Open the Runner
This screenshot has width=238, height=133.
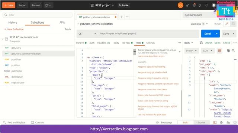coord(36,5)
